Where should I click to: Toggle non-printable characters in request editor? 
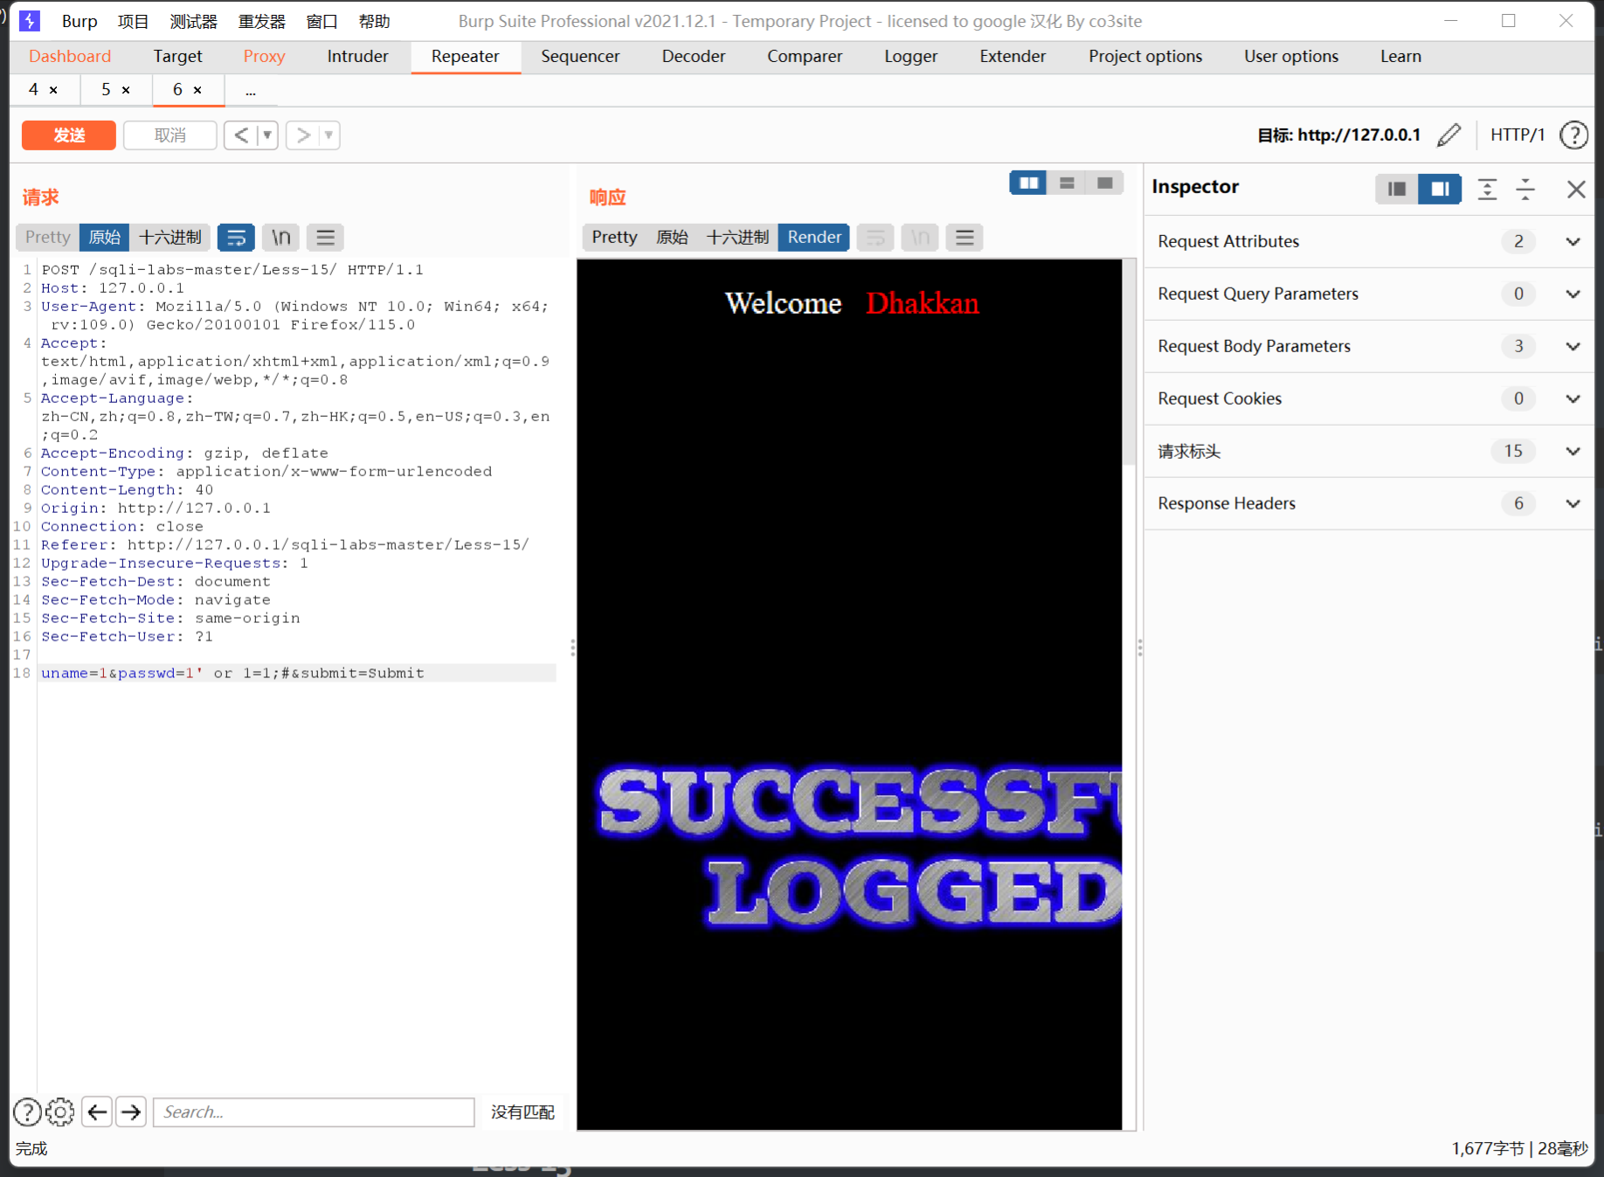pyautogui.click(x=280, y=237)
